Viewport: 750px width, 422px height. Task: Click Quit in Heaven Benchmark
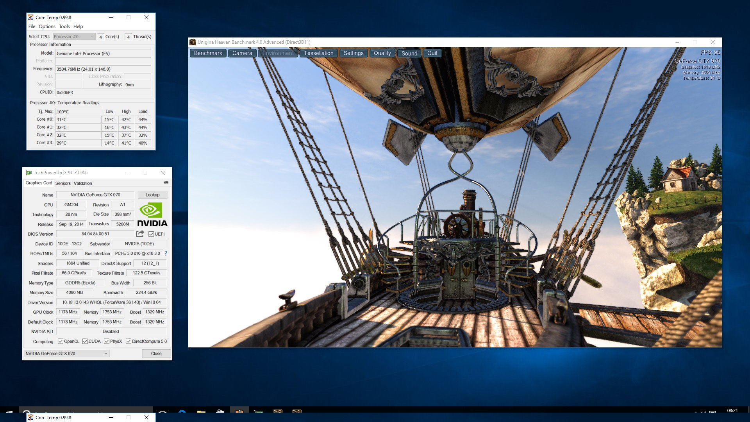tap(432, 53)
